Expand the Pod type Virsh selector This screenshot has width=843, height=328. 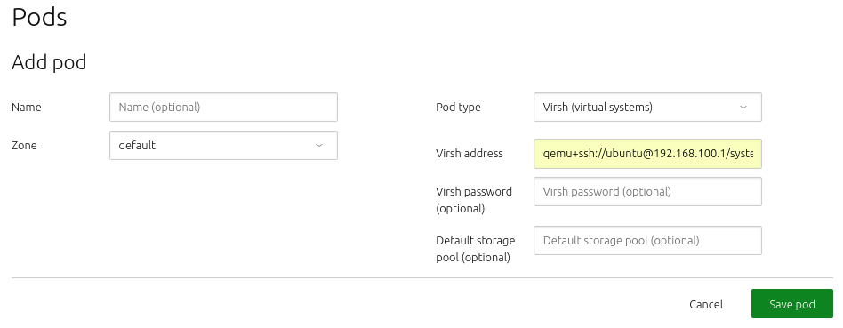pyautogui.click(x=648, y=107)
